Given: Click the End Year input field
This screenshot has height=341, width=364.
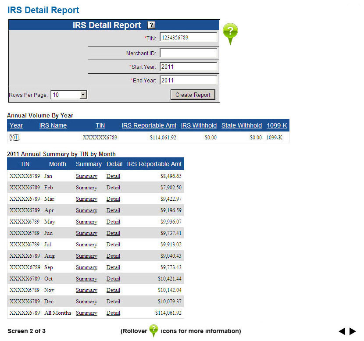Looking at the screenshot, I should click(188, 80).
